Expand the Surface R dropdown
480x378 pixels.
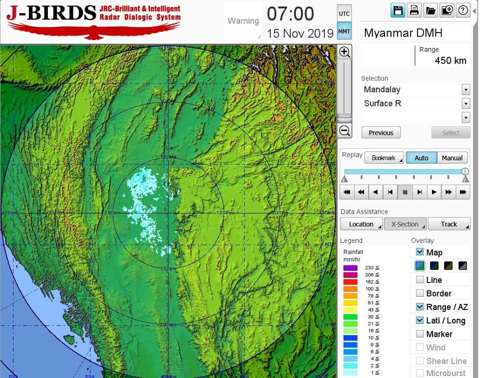pos(465,104)
